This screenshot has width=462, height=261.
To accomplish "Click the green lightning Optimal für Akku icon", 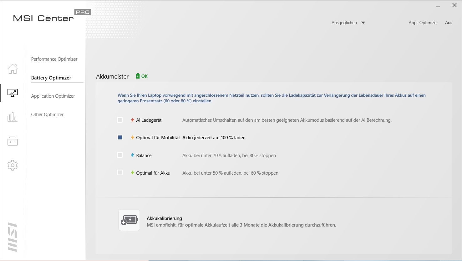I will [x=133, y=172].
